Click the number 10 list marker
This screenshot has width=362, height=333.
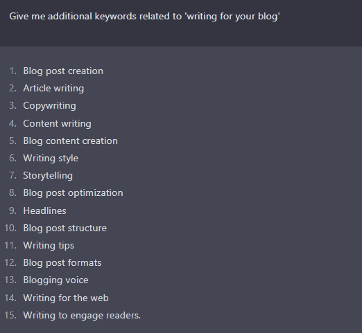pos(10,228)
